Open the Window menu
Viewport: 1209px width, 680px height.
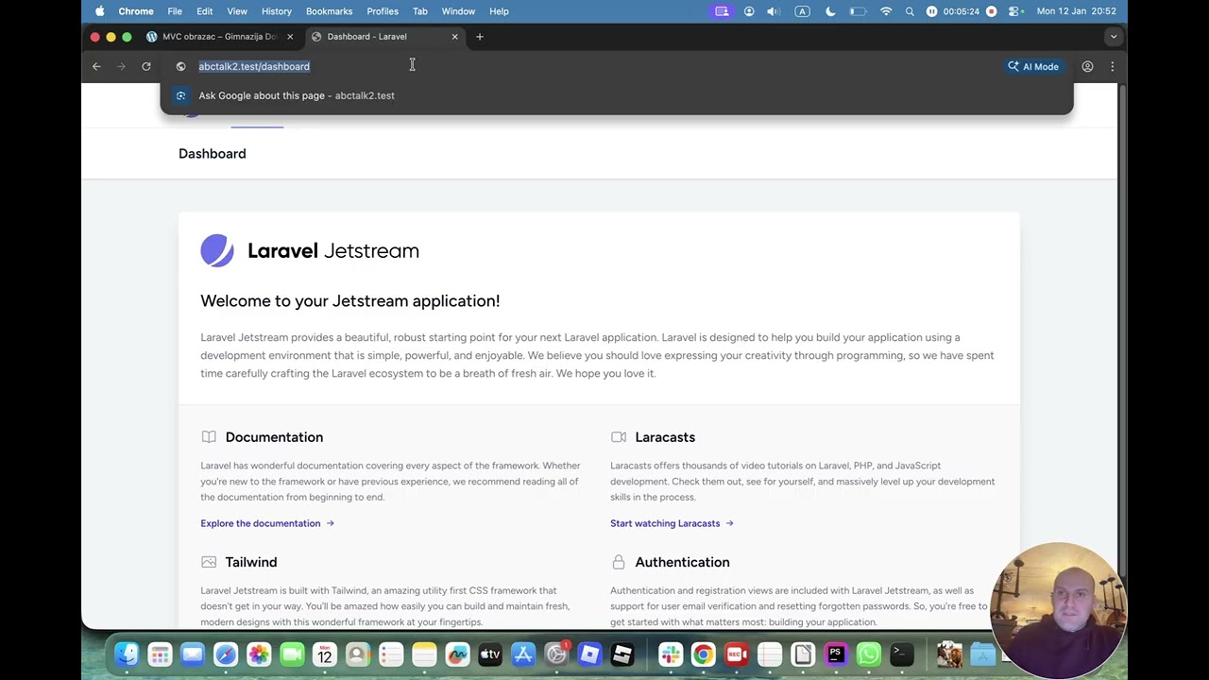[x=458, y=11]
